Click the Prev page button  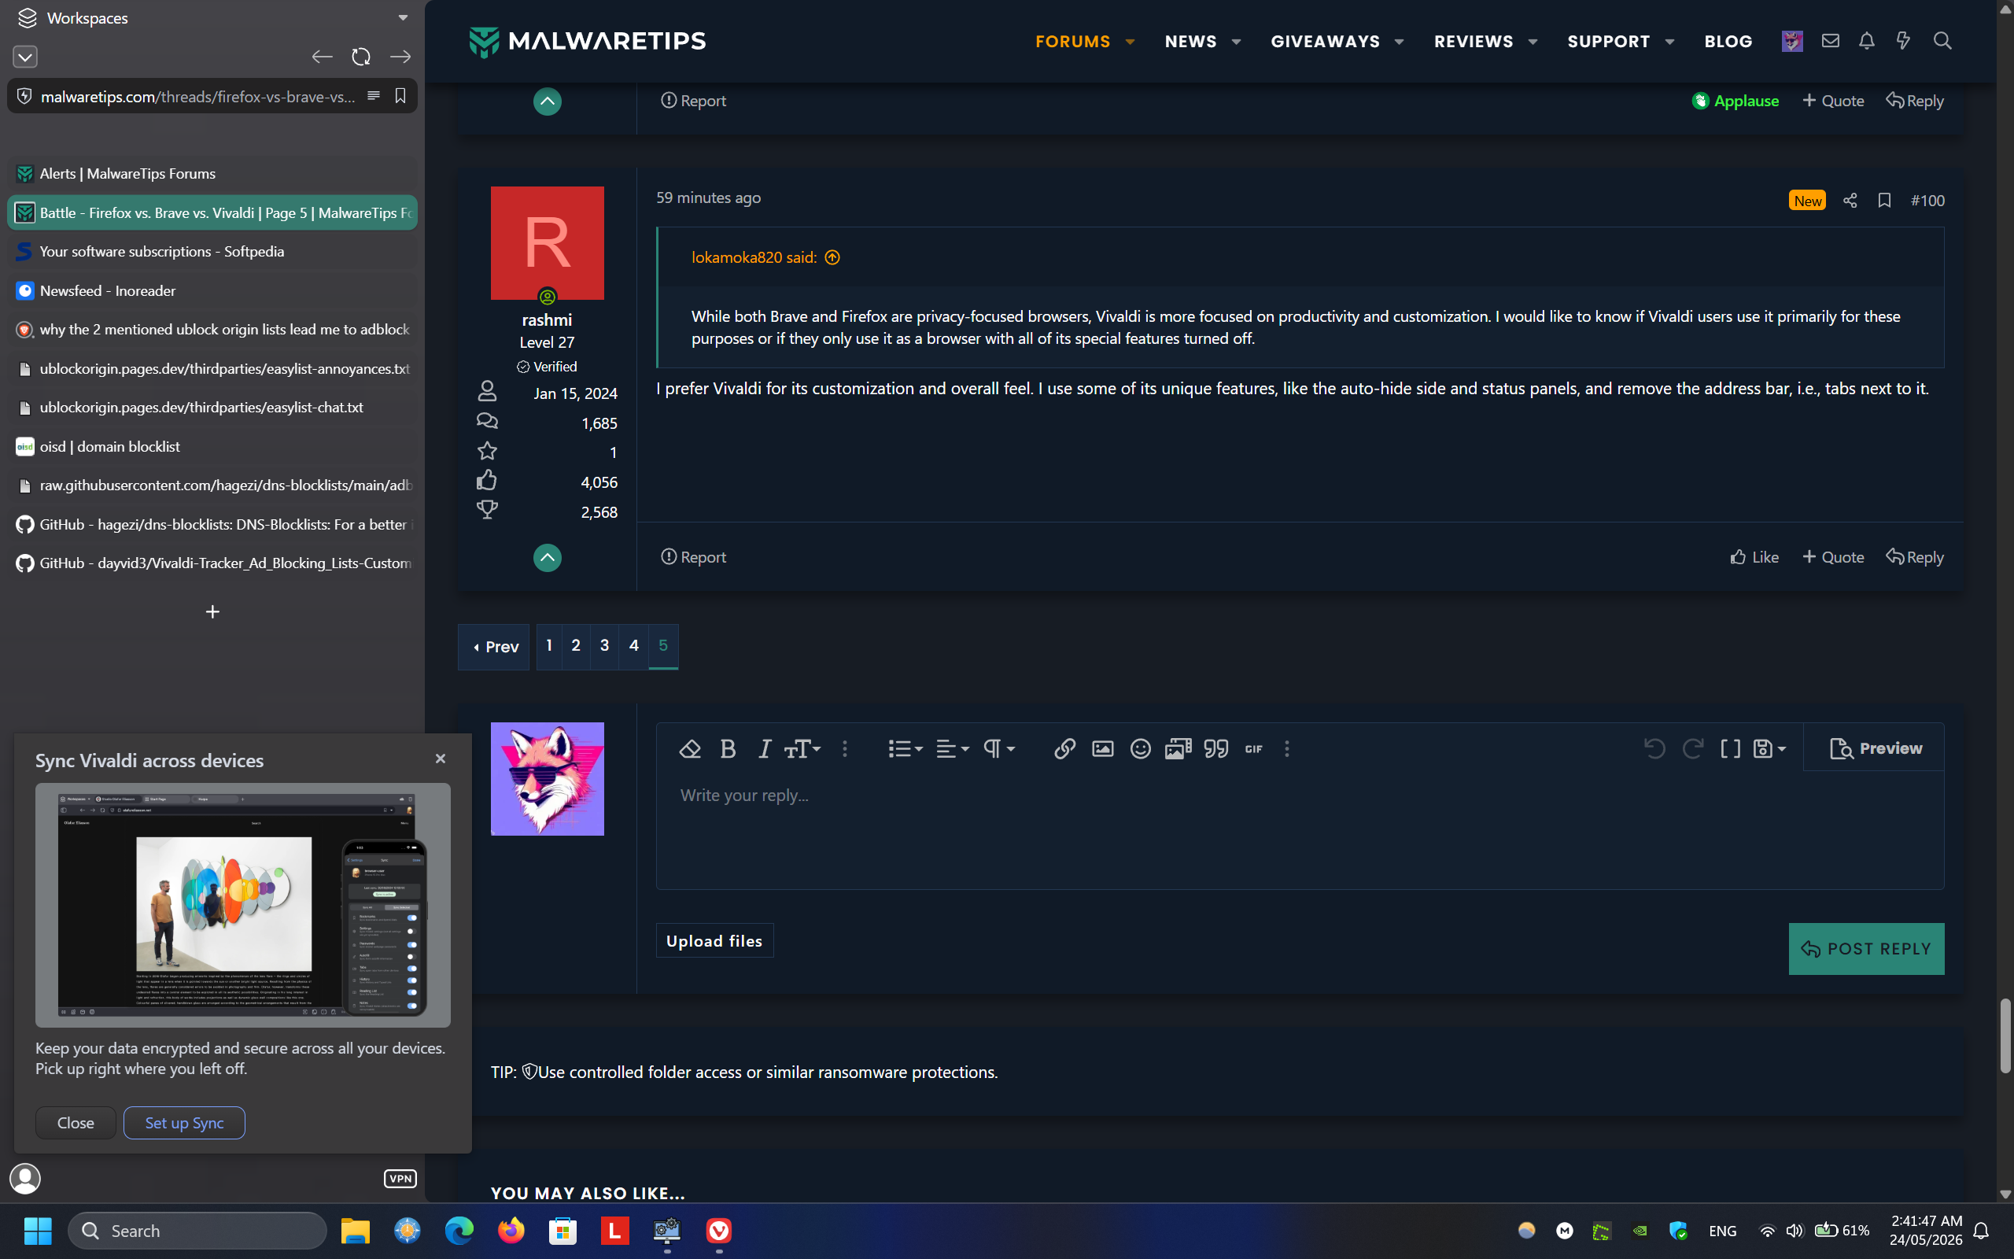494,647
